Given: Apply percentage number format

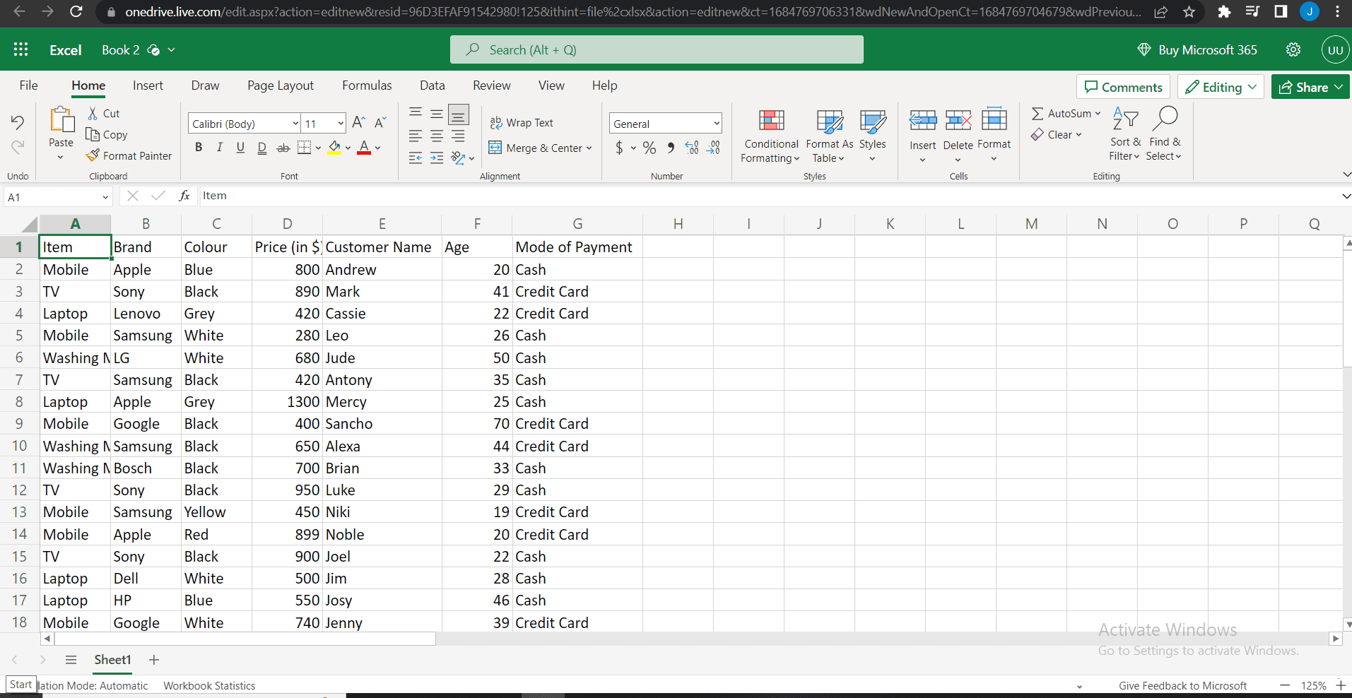Looking at the screenshot, I should point(649,148).
